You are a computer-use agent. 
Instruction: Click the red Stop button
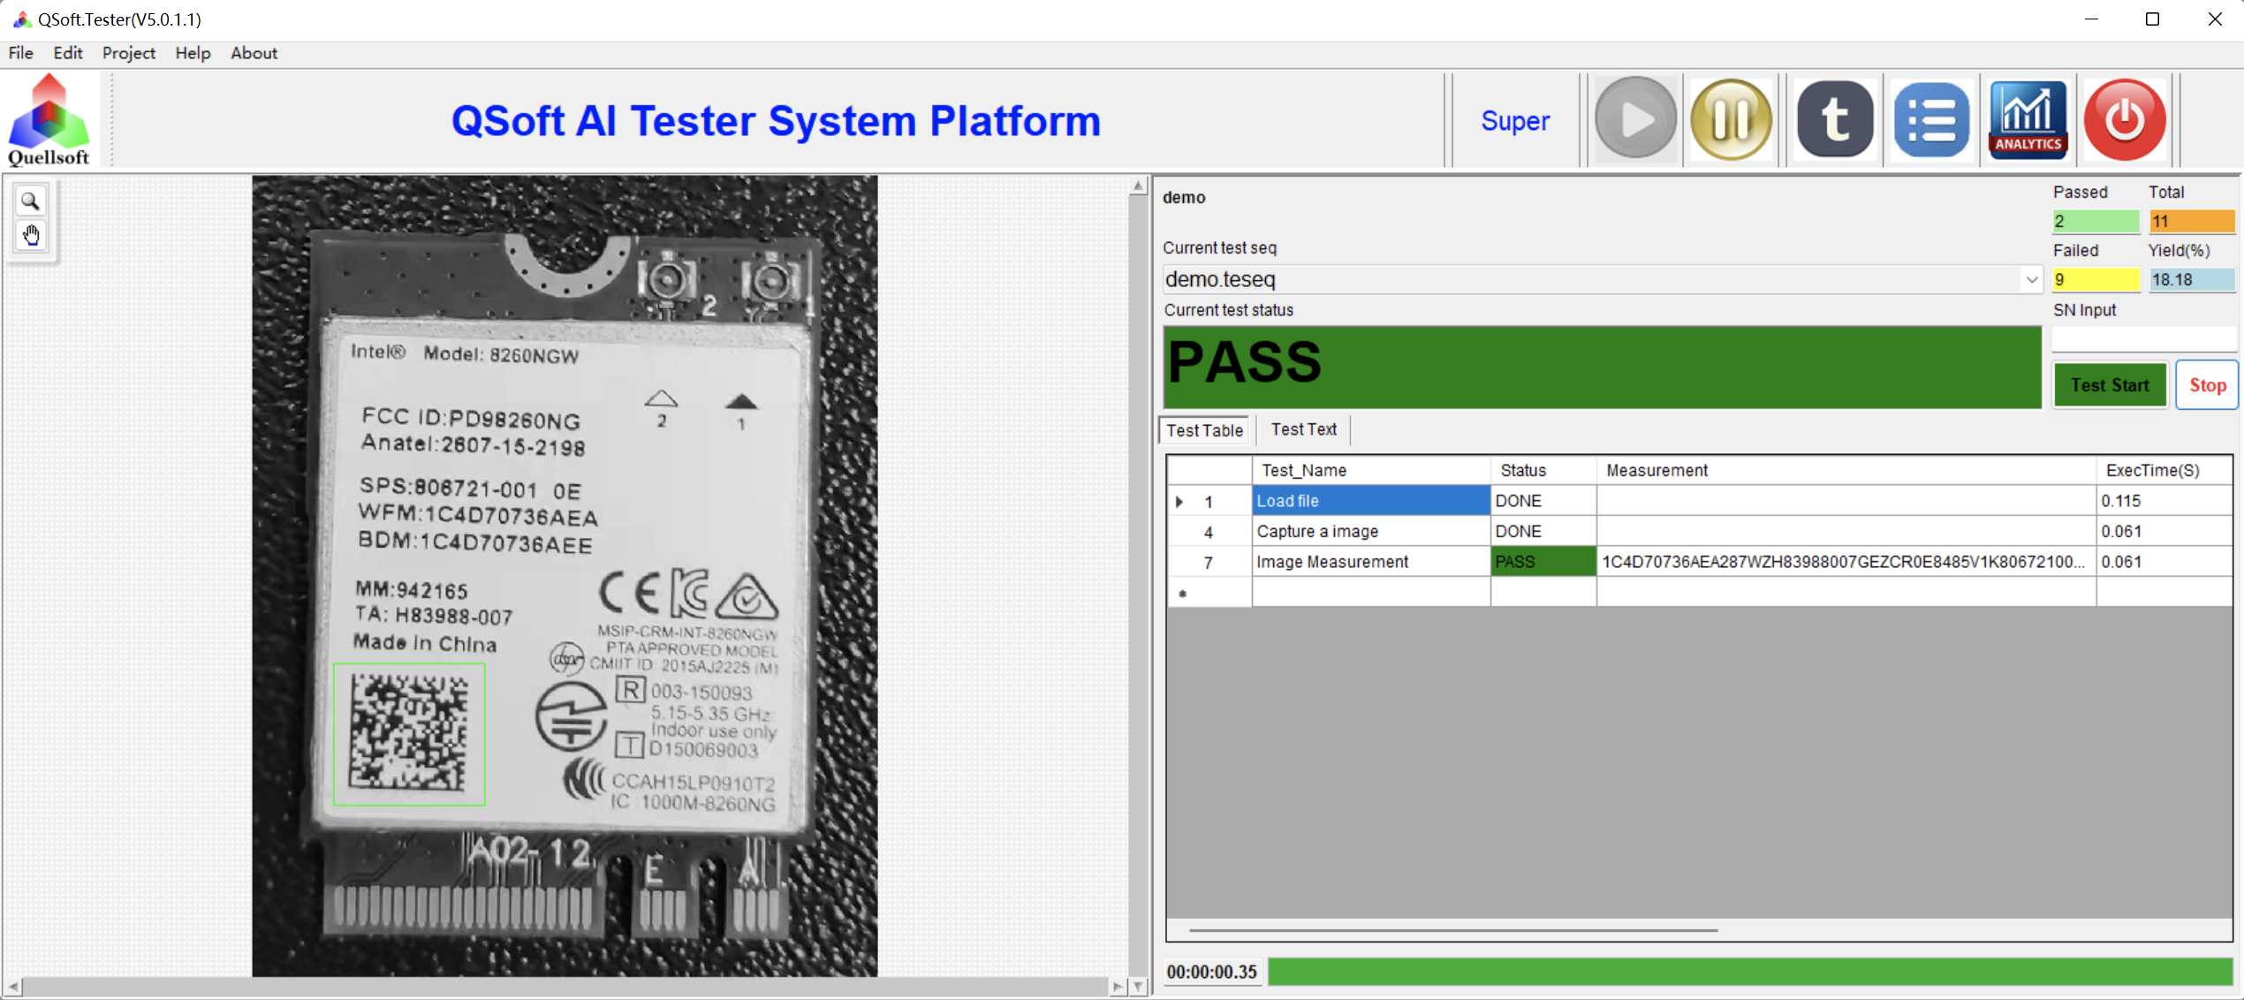click(2207, 385)
